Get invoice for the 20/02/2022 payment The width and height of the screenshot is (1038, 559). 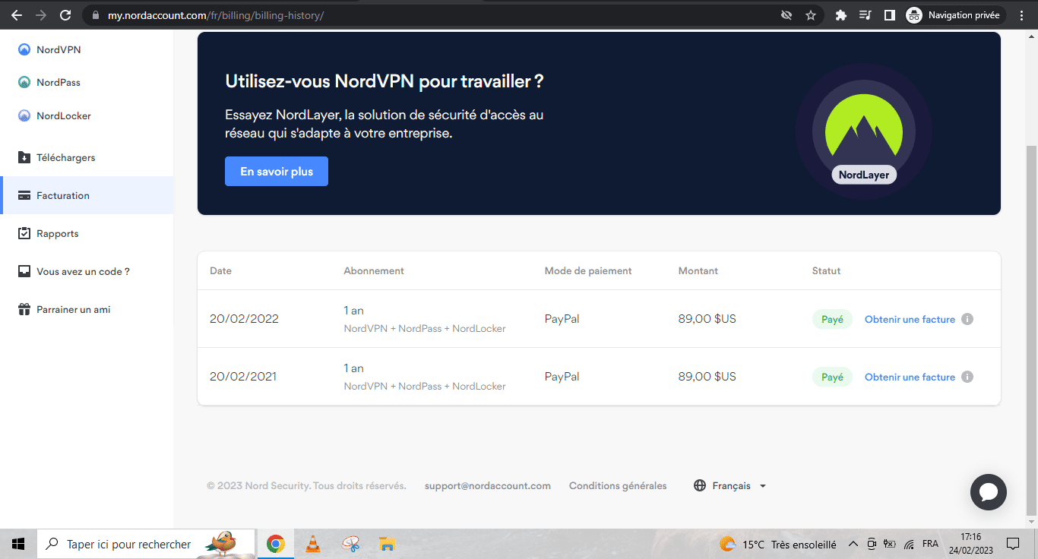point(910,320)
